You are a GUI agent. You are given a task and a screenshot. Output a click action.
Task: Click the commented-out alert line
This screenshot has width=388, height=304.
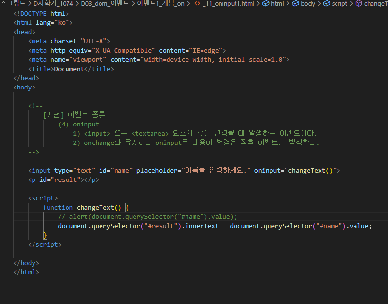148,217
